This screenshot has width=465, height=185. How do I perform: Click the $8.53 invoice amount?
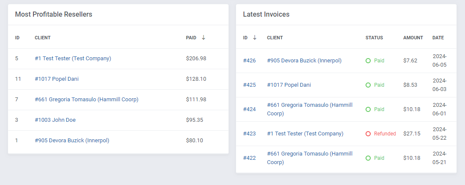click(x=411, y=85)
